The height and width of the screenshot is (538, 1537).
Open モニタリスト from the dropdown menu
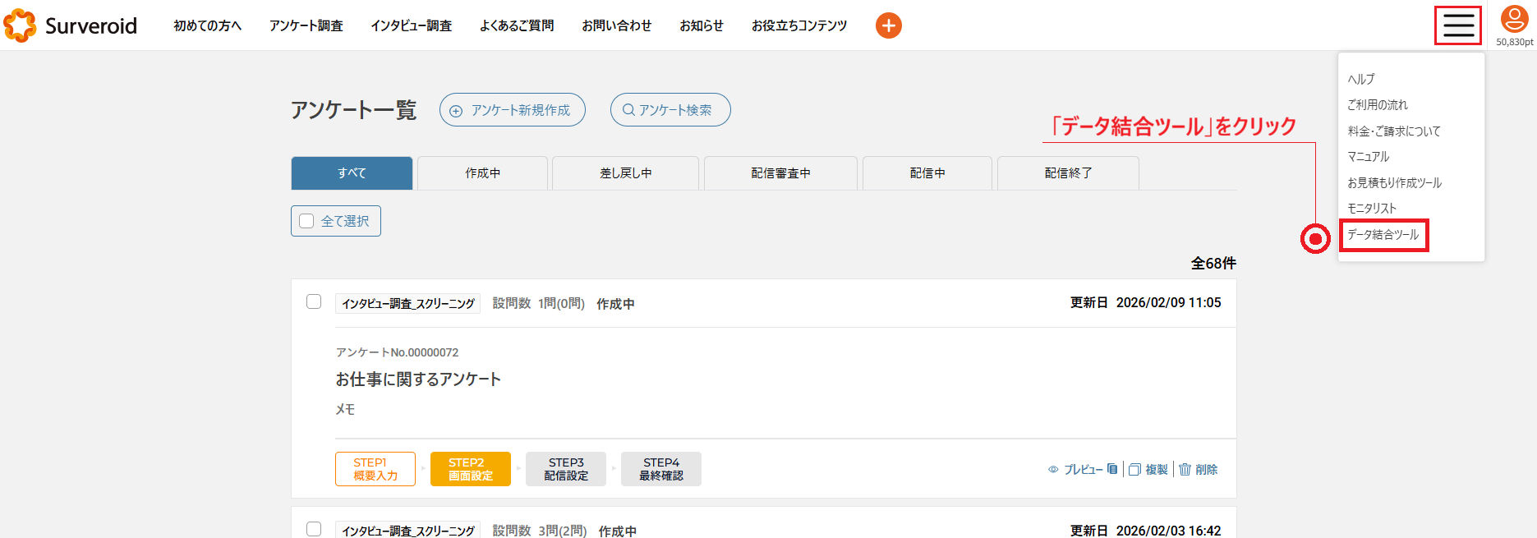tap(1371, 209)
